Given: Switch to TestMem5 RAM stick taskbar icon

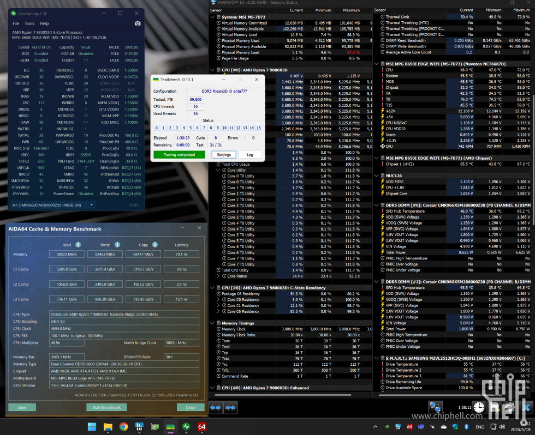Looking at the screenshot, I should 170,426.
